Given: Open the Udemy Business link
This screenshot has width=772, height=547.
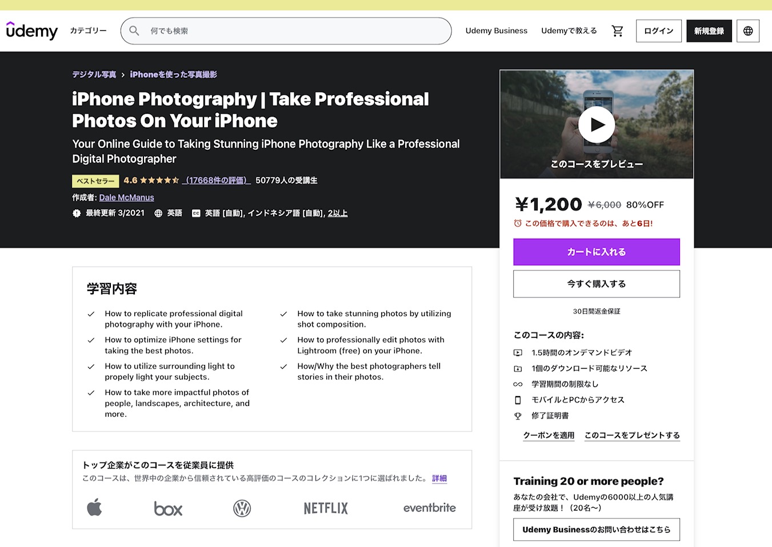Looking at the screenshot, I should click(497, 31).
